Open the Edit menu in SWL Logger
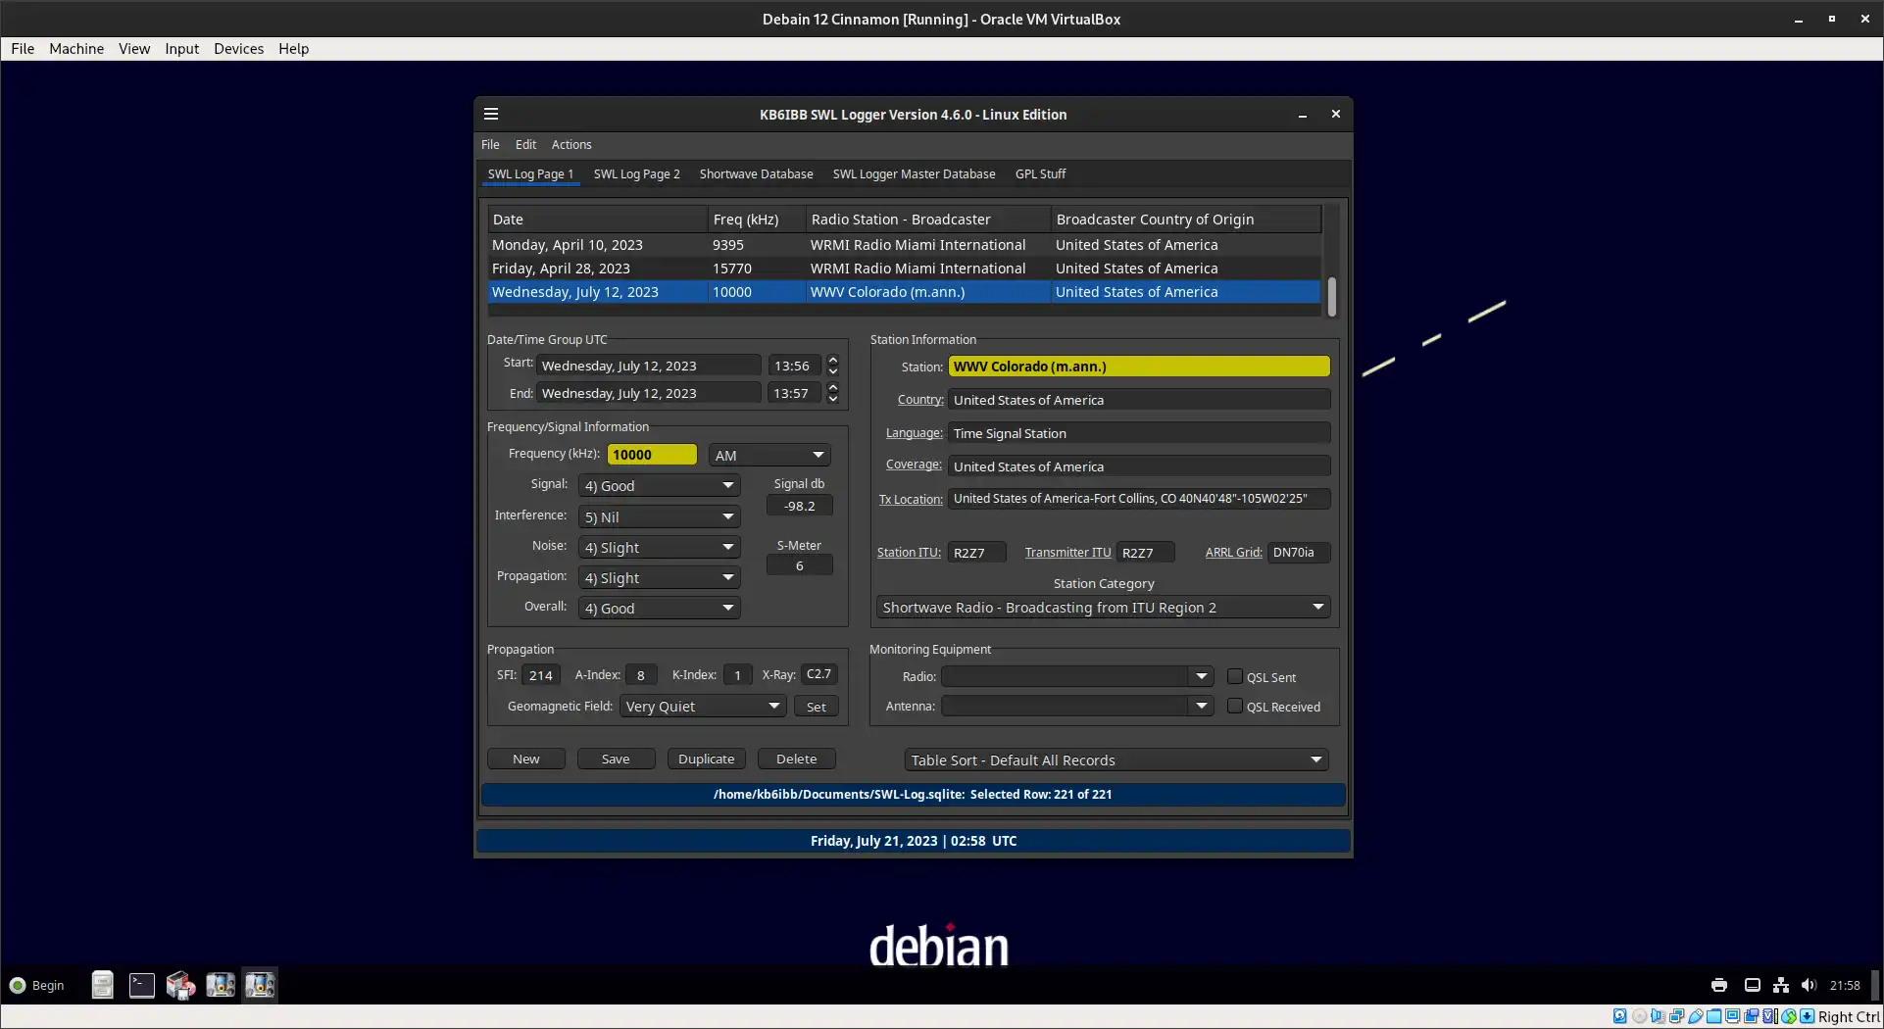Screen dimensions: 1884x1029 [525, 144]
